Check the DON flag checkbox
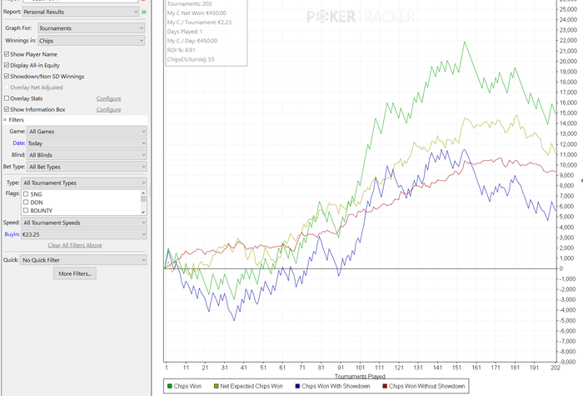This screenshot has height=396, width=583. tap(26, 202)
